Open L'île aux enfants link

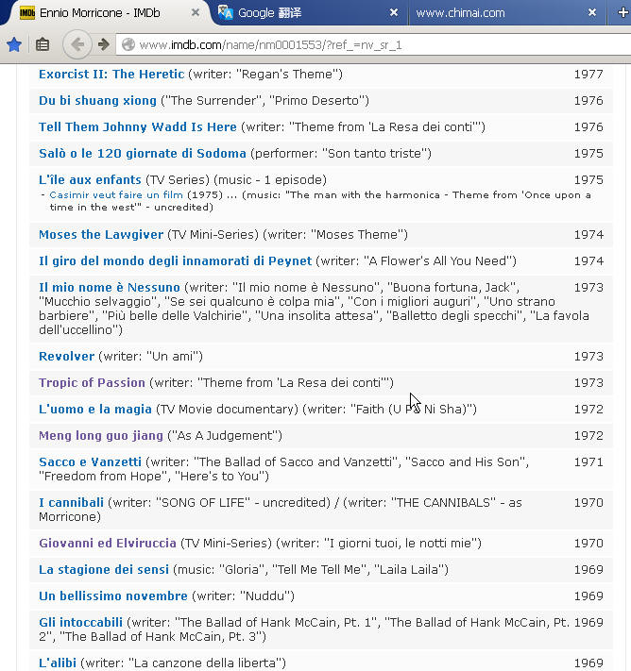pyautogui.click(x=90, y=179)
